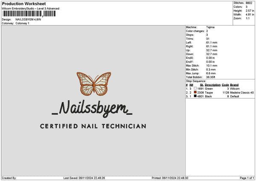Click the 'Last Saved: 06/11/2024 22.48.26' footer
This screenshot has height=181, width=256.
click(84, 178)
